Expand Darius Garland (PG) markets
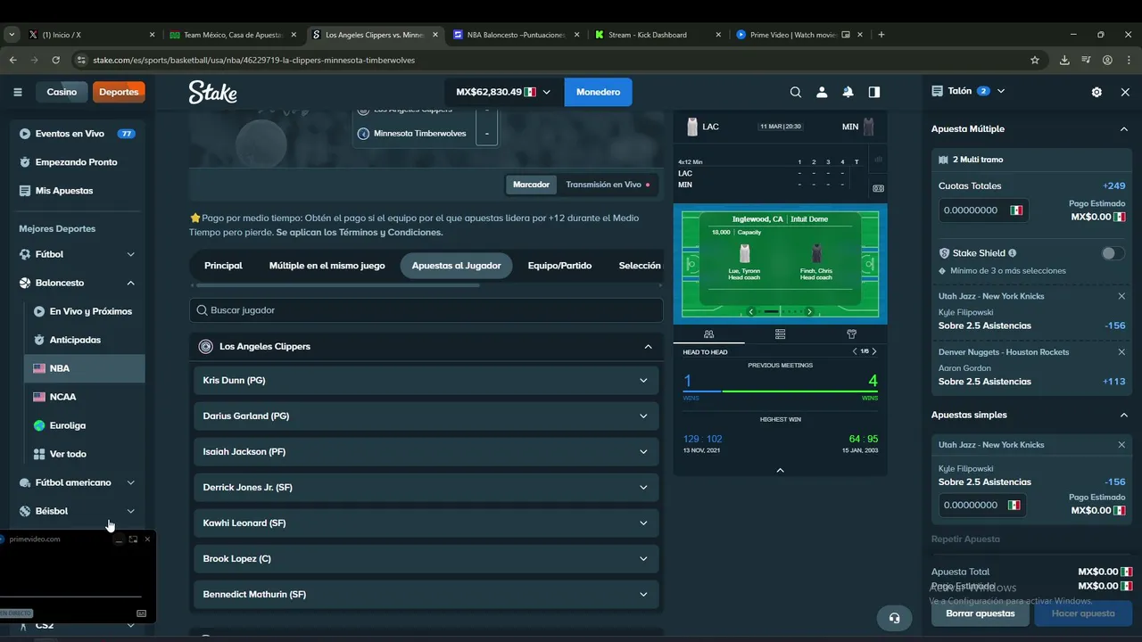1142x642 pixels. (426, 416)
